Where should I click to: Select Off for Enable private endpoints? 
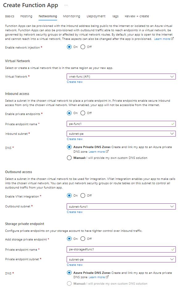[x=83, y=113]
